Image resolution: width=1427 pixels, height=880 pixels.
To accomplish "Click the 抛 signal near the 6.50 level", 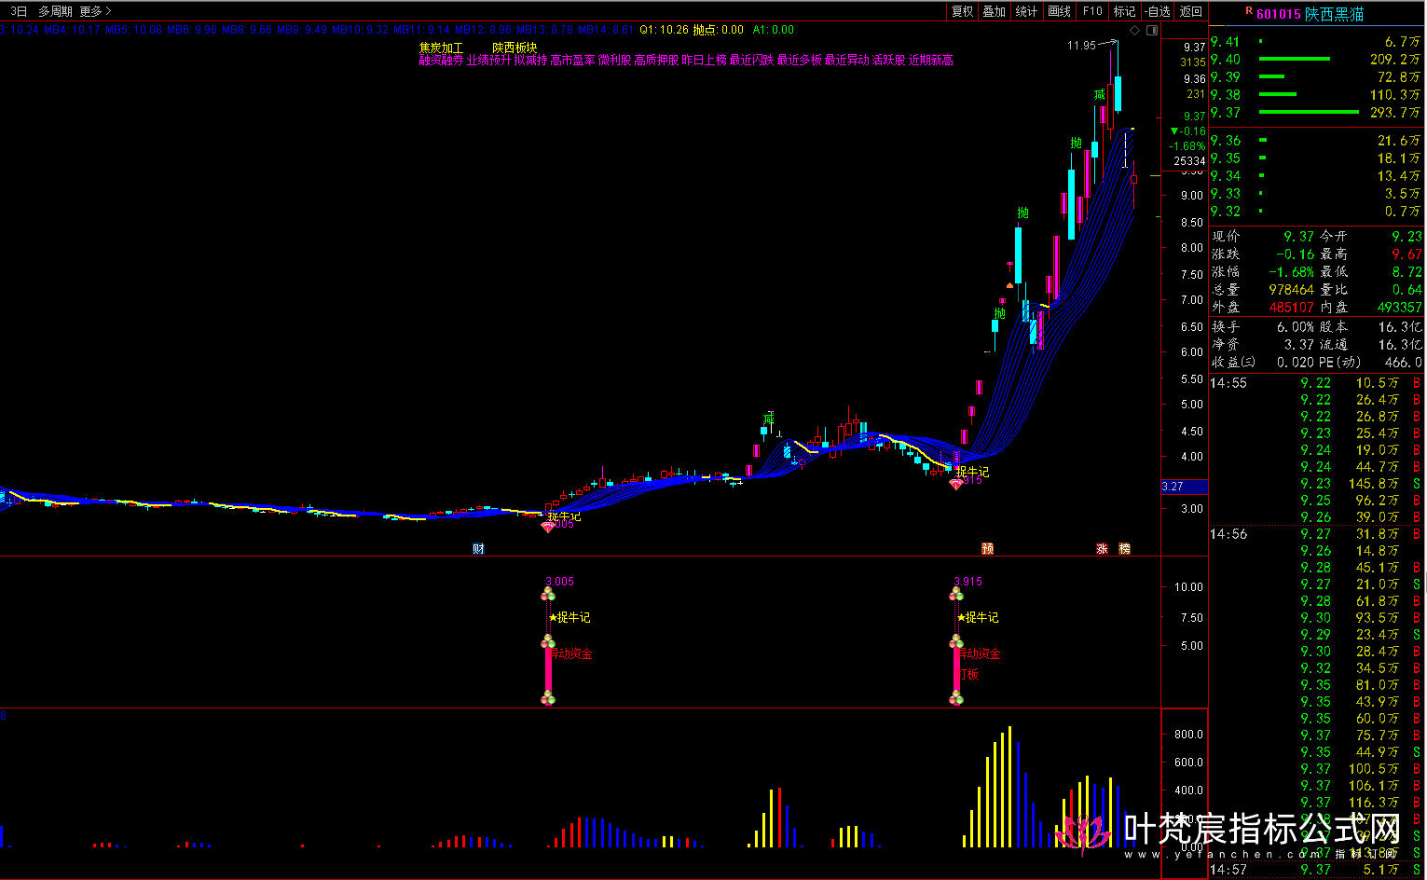I will pyautogui.click(x=999, y=314).
